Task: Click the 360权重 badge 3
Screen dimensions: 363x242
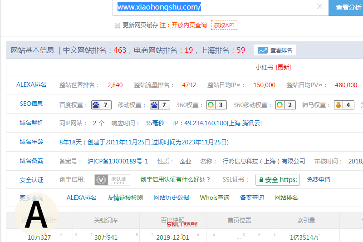Action: 216,105
